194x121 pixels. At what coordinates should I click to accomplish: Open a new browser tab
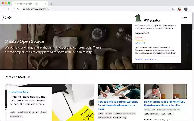(52, 4)
